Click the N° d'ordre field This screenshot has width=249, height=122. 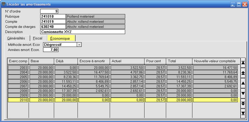coord(49,11)
